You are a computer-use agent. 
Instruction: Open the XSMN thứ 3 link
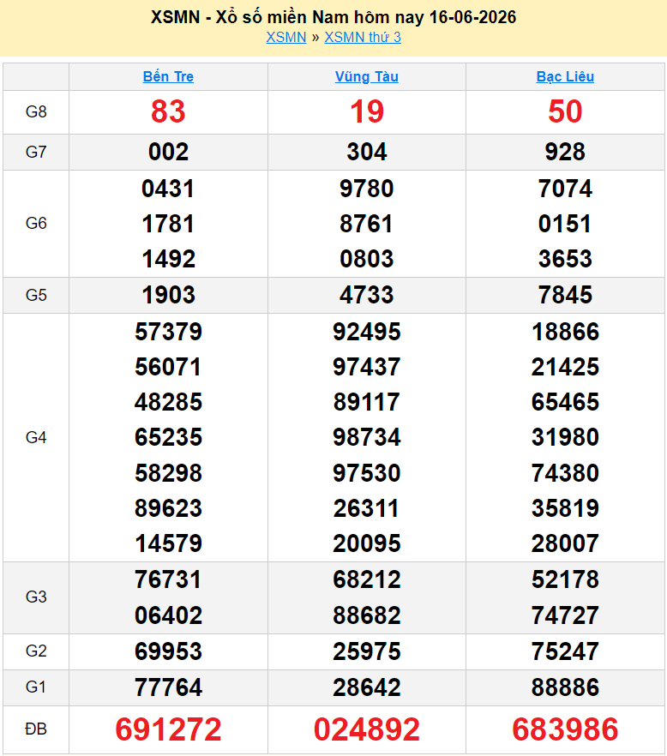click(362, 37)
